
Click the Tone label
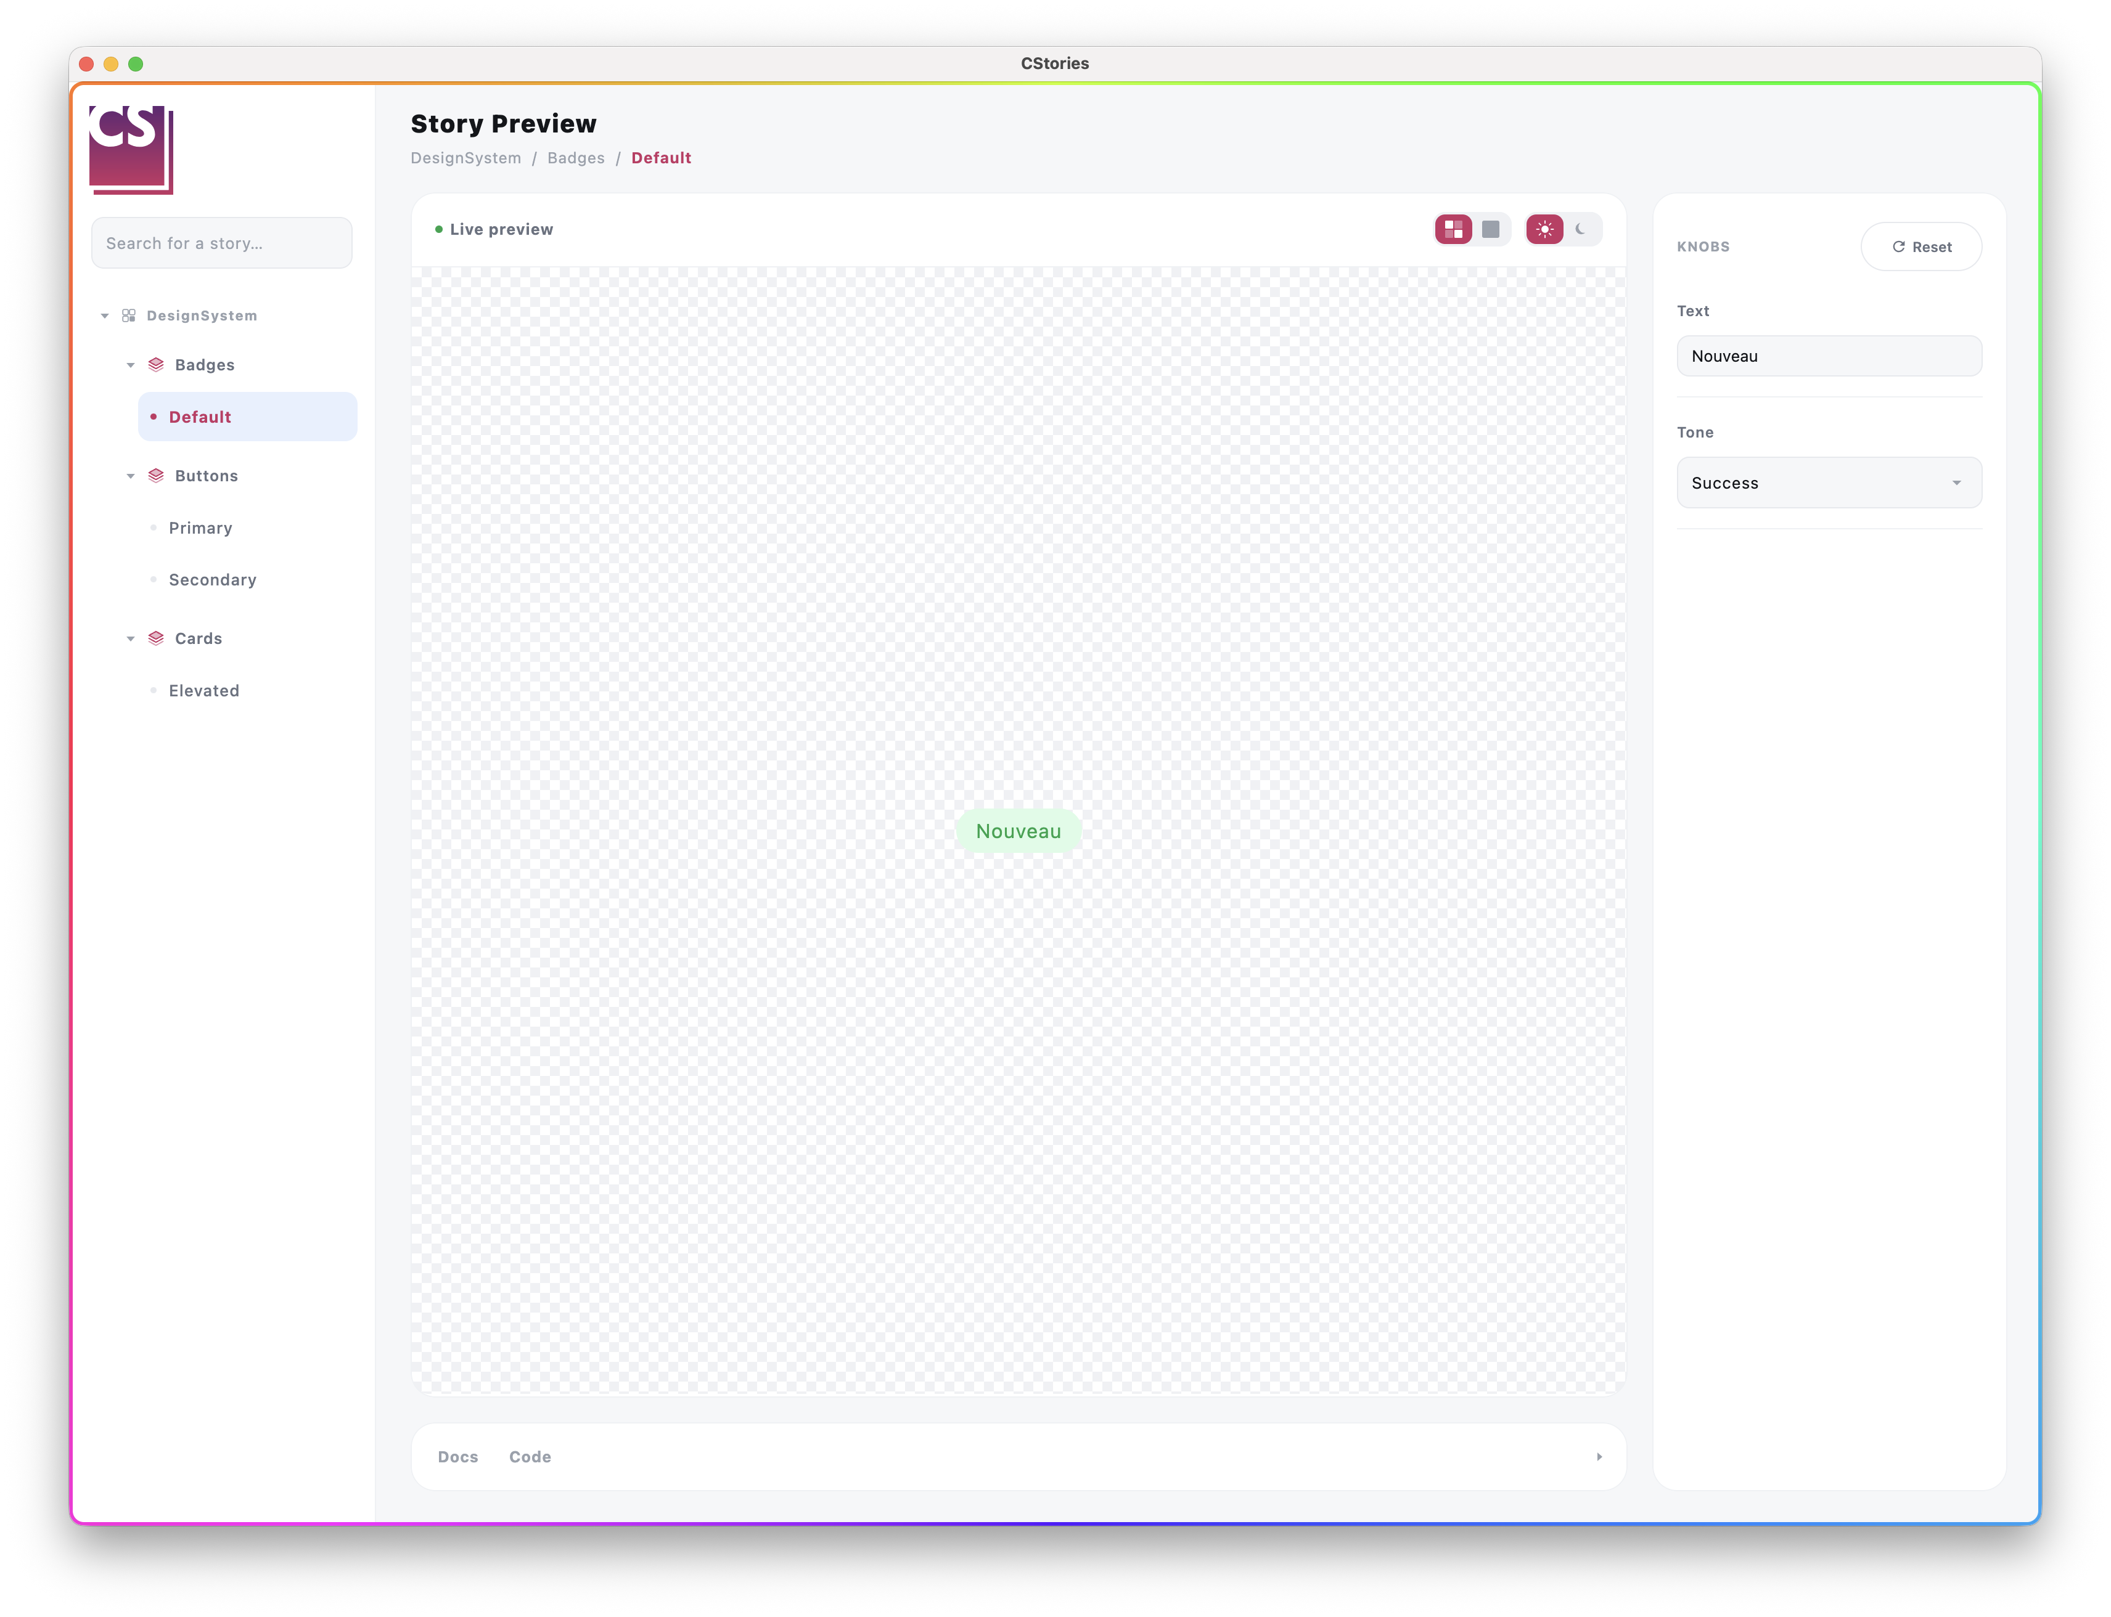click(x=1695, y=432)
